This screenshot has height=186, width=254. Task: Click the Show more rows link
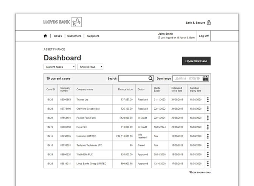point(200,172)
